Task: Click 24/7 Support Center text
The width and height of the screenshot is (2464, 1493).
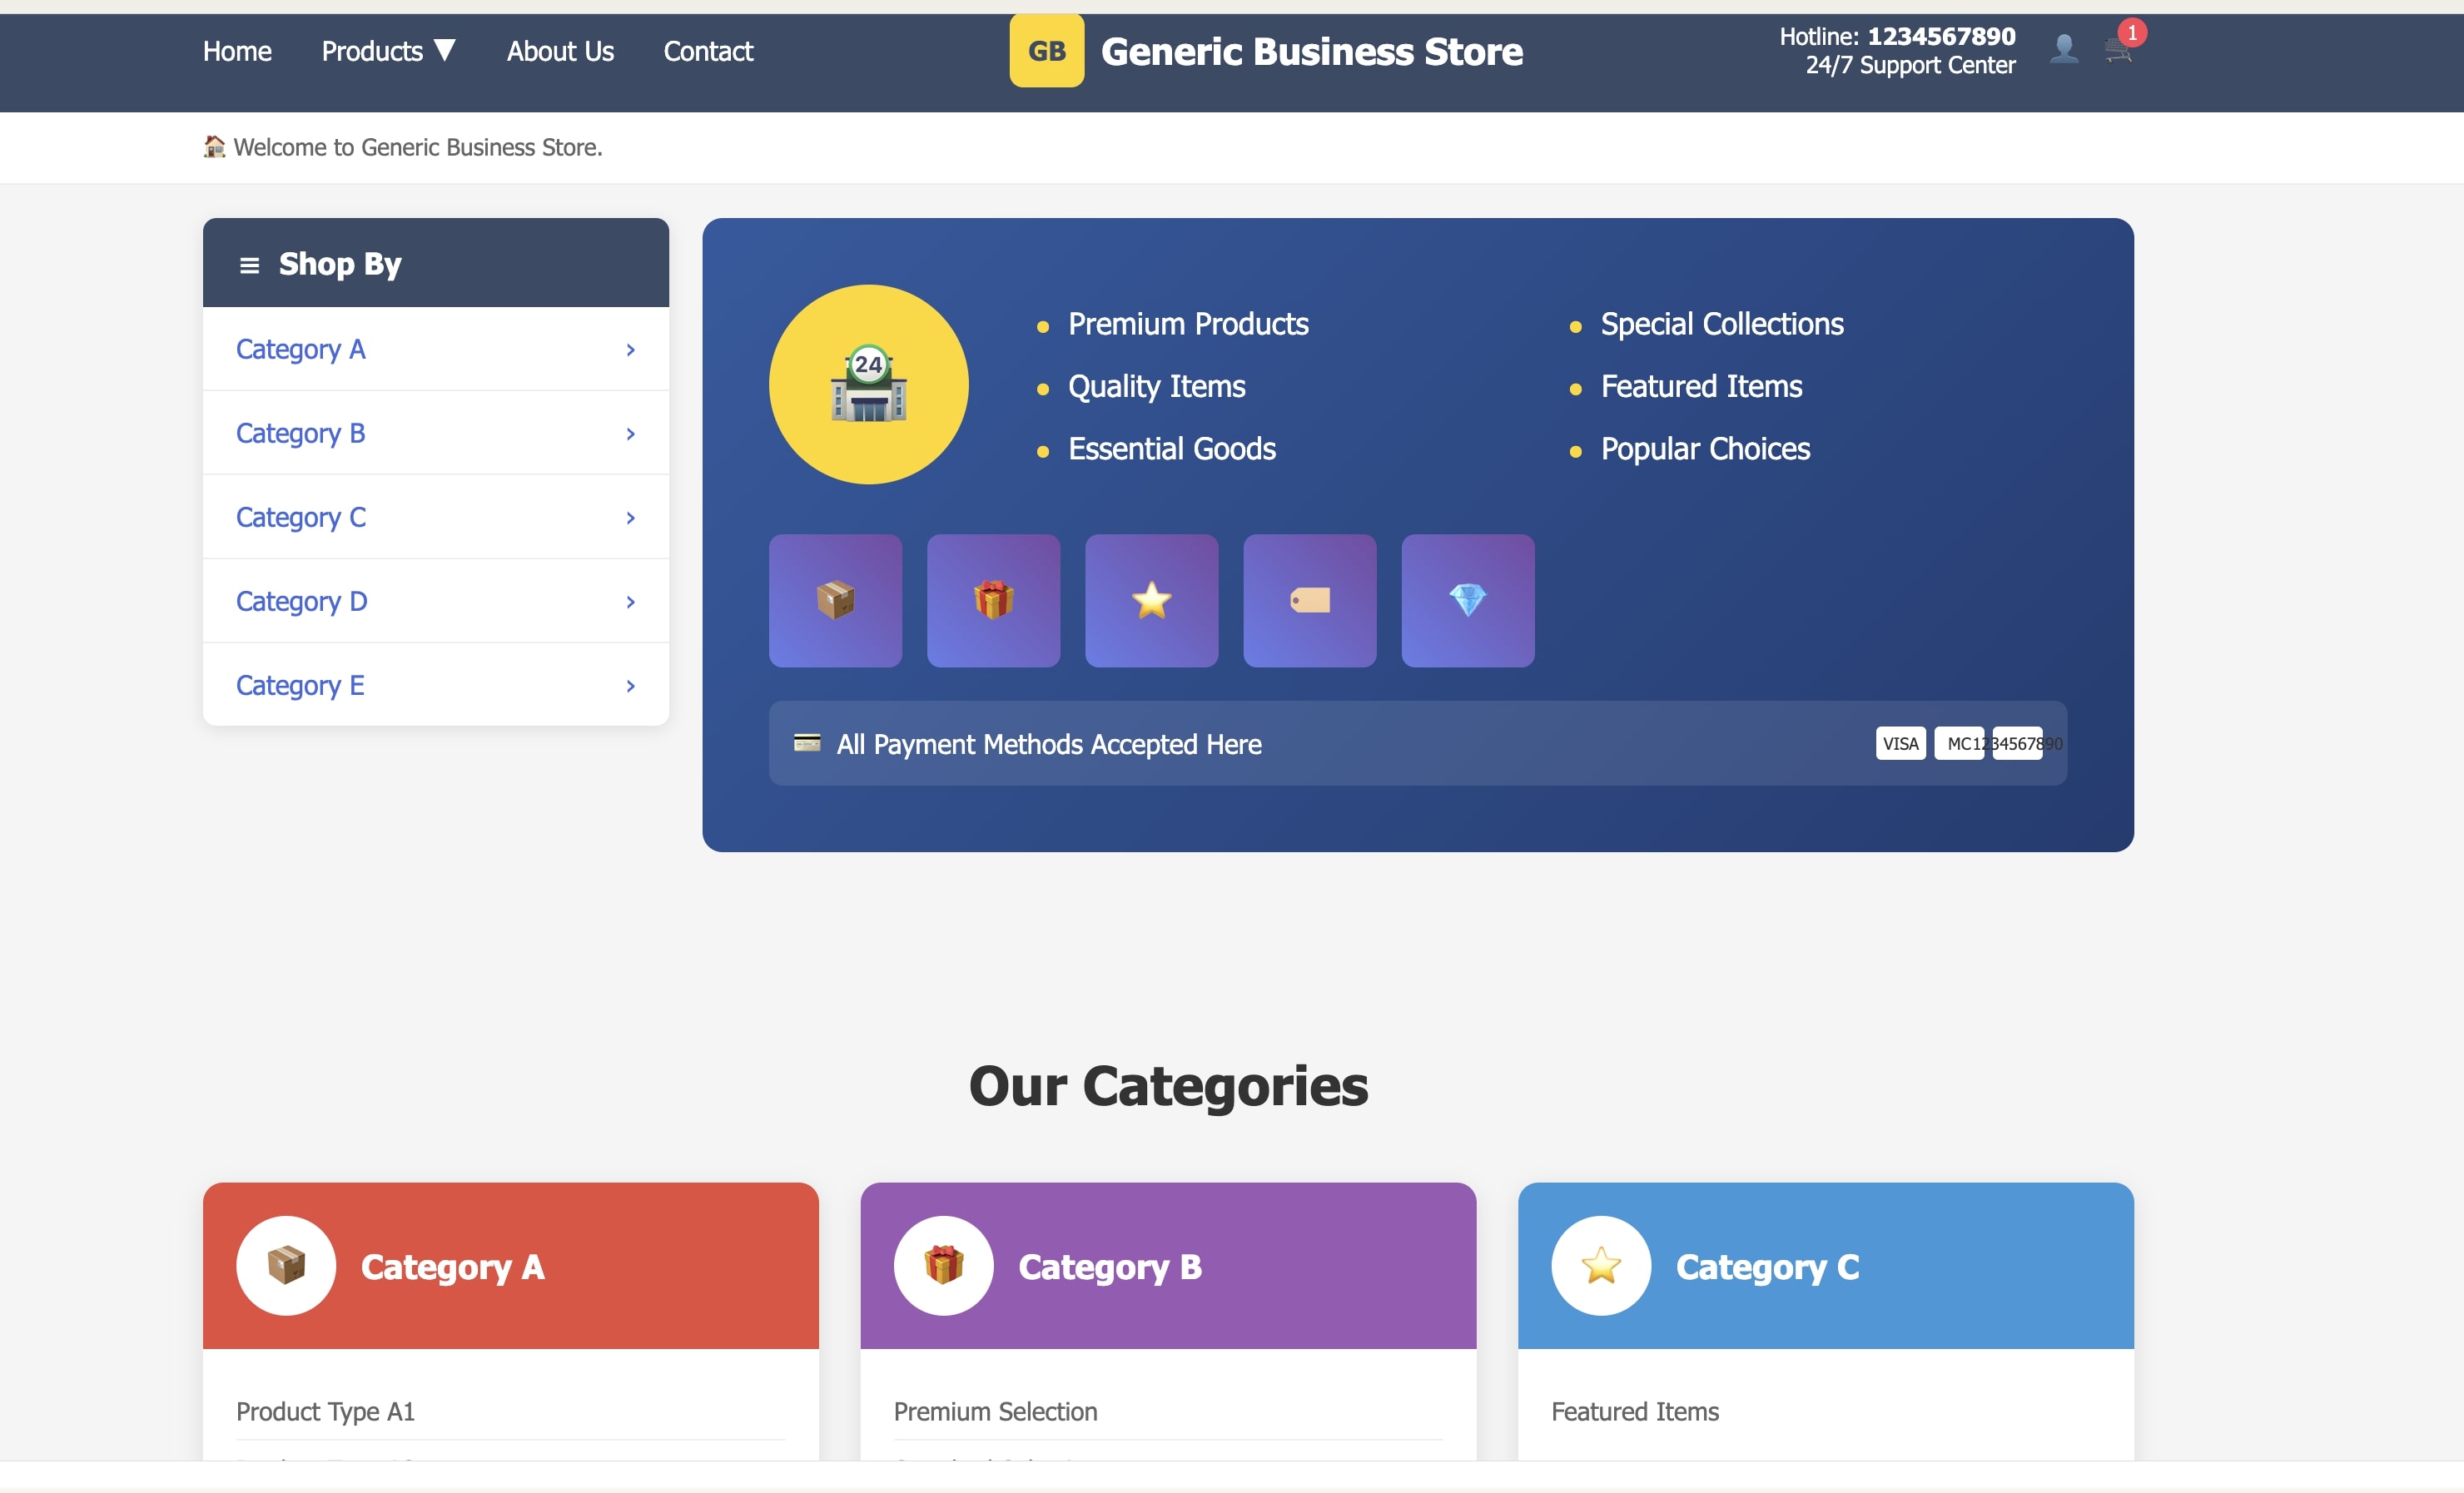Action: click(1910, 66)
